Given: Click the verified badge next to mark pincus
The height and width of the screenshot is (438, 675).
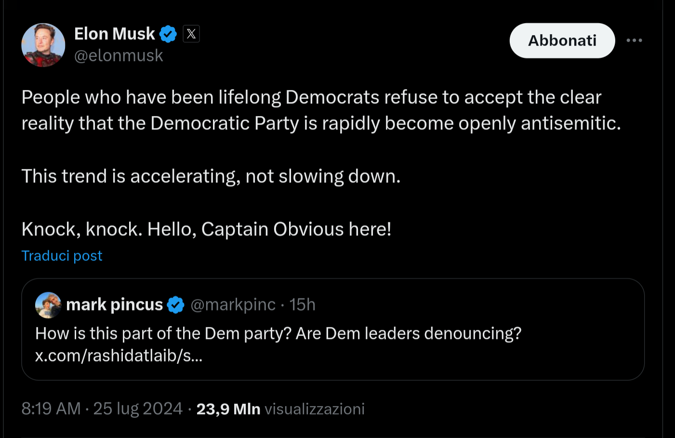Looking at the screenshot, I should 176,304.
